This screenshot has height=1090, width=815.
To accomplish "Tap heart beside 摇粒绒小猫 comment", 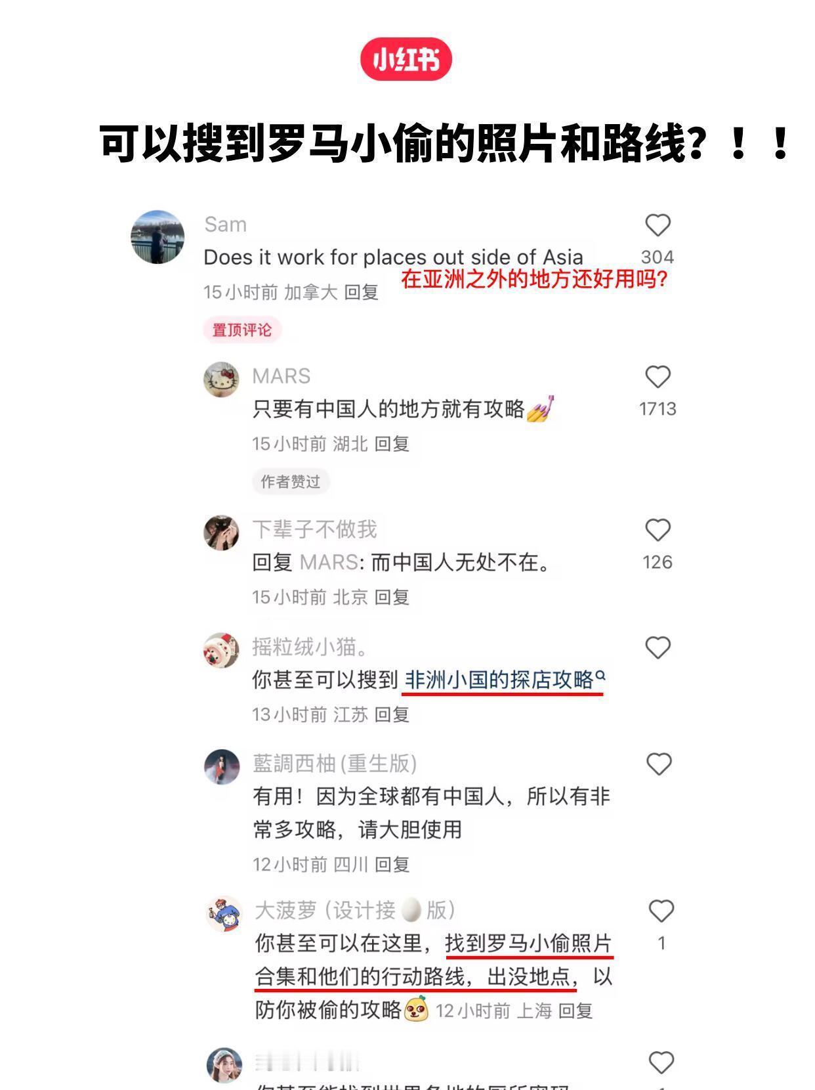I will pyautogui.click(x=658, y=647).
